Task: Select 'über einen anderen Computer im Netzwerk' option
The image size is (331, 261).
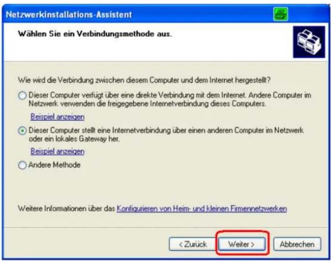Action: pyautogui.click(x=22, y=130)
